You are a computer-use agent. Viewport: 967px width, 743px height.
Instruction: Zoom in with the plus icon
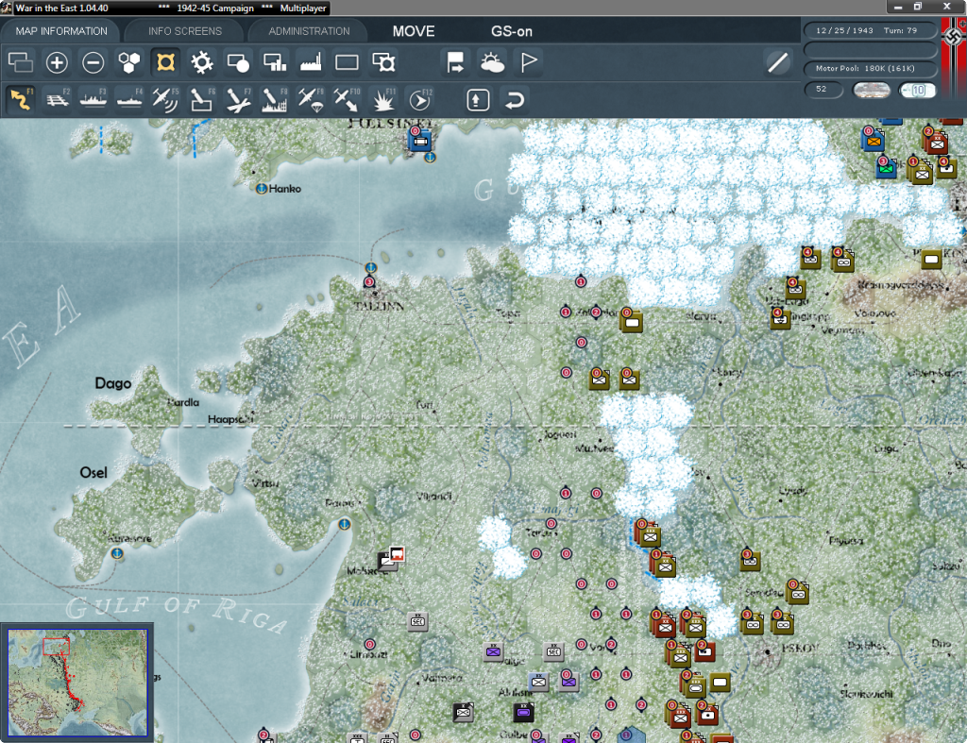(x=57, y=62)
